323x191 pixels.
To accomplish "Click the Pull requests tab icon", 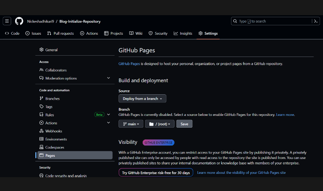I will 49,33.
